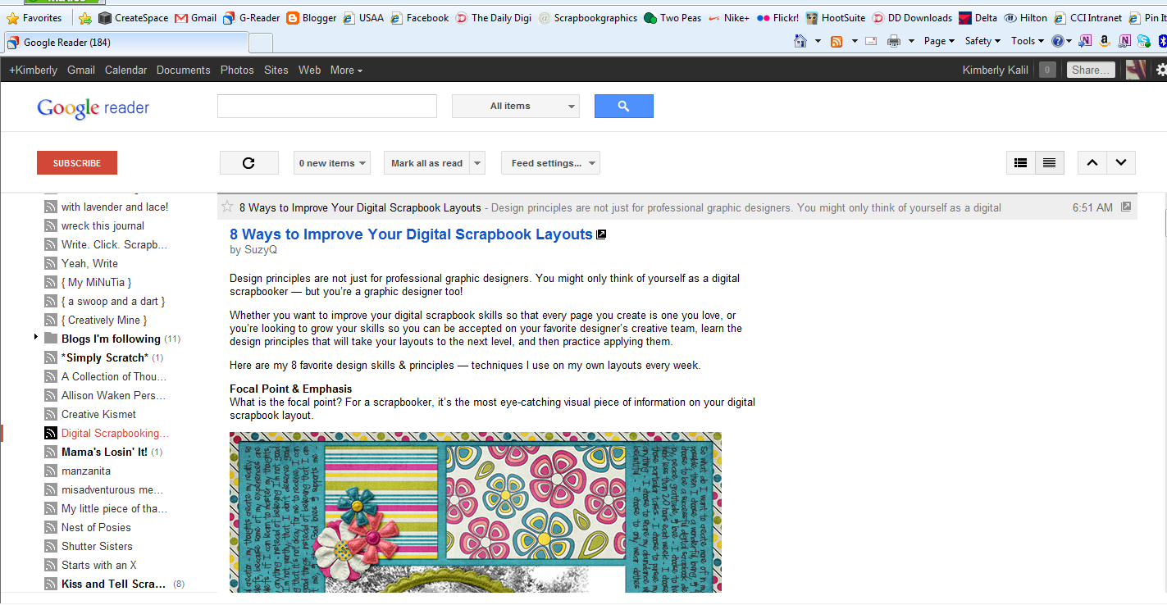
Task: Go to the next item arrow
Action: [x=1121, y=163]
